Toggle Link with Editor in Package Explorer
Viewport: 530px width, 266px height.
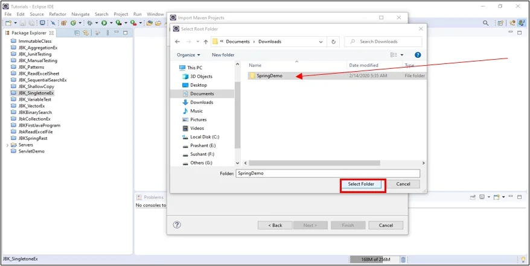86,33
